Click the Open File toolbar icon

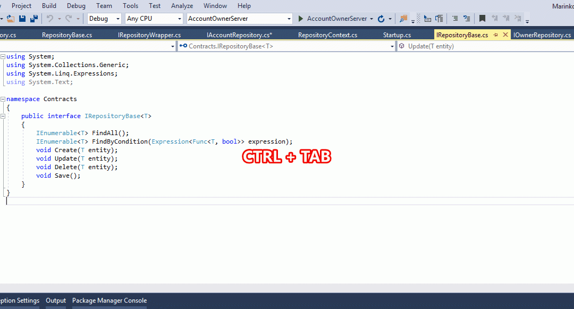coord(10,19)
